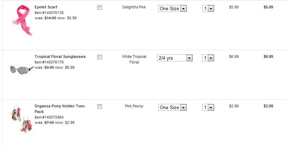Check the Organza Pony Holder Two-Pack checkbox

(100, 106)
